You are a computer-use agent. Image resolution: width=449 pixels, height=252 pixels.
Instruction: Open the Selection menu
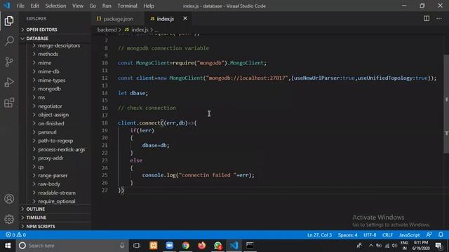click(x=55, y=6)
